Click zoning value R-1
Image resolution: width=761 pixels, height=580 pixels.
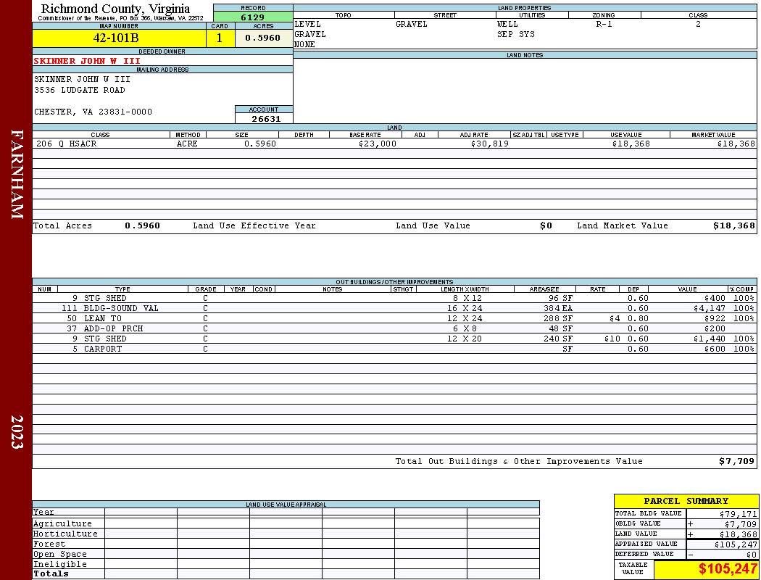604,24
